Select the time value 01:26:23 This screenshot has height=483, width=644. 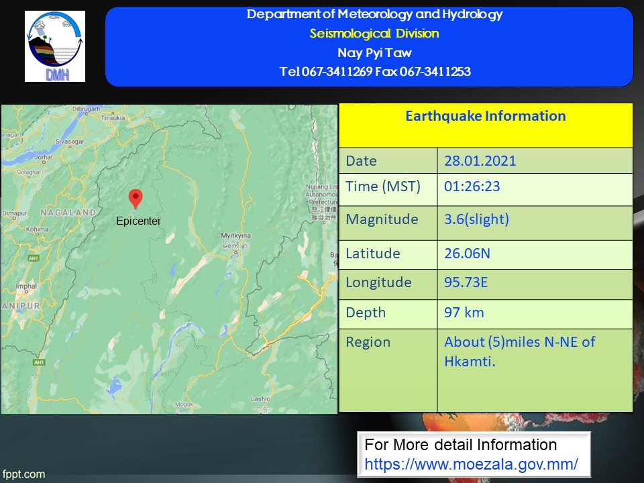472,186
